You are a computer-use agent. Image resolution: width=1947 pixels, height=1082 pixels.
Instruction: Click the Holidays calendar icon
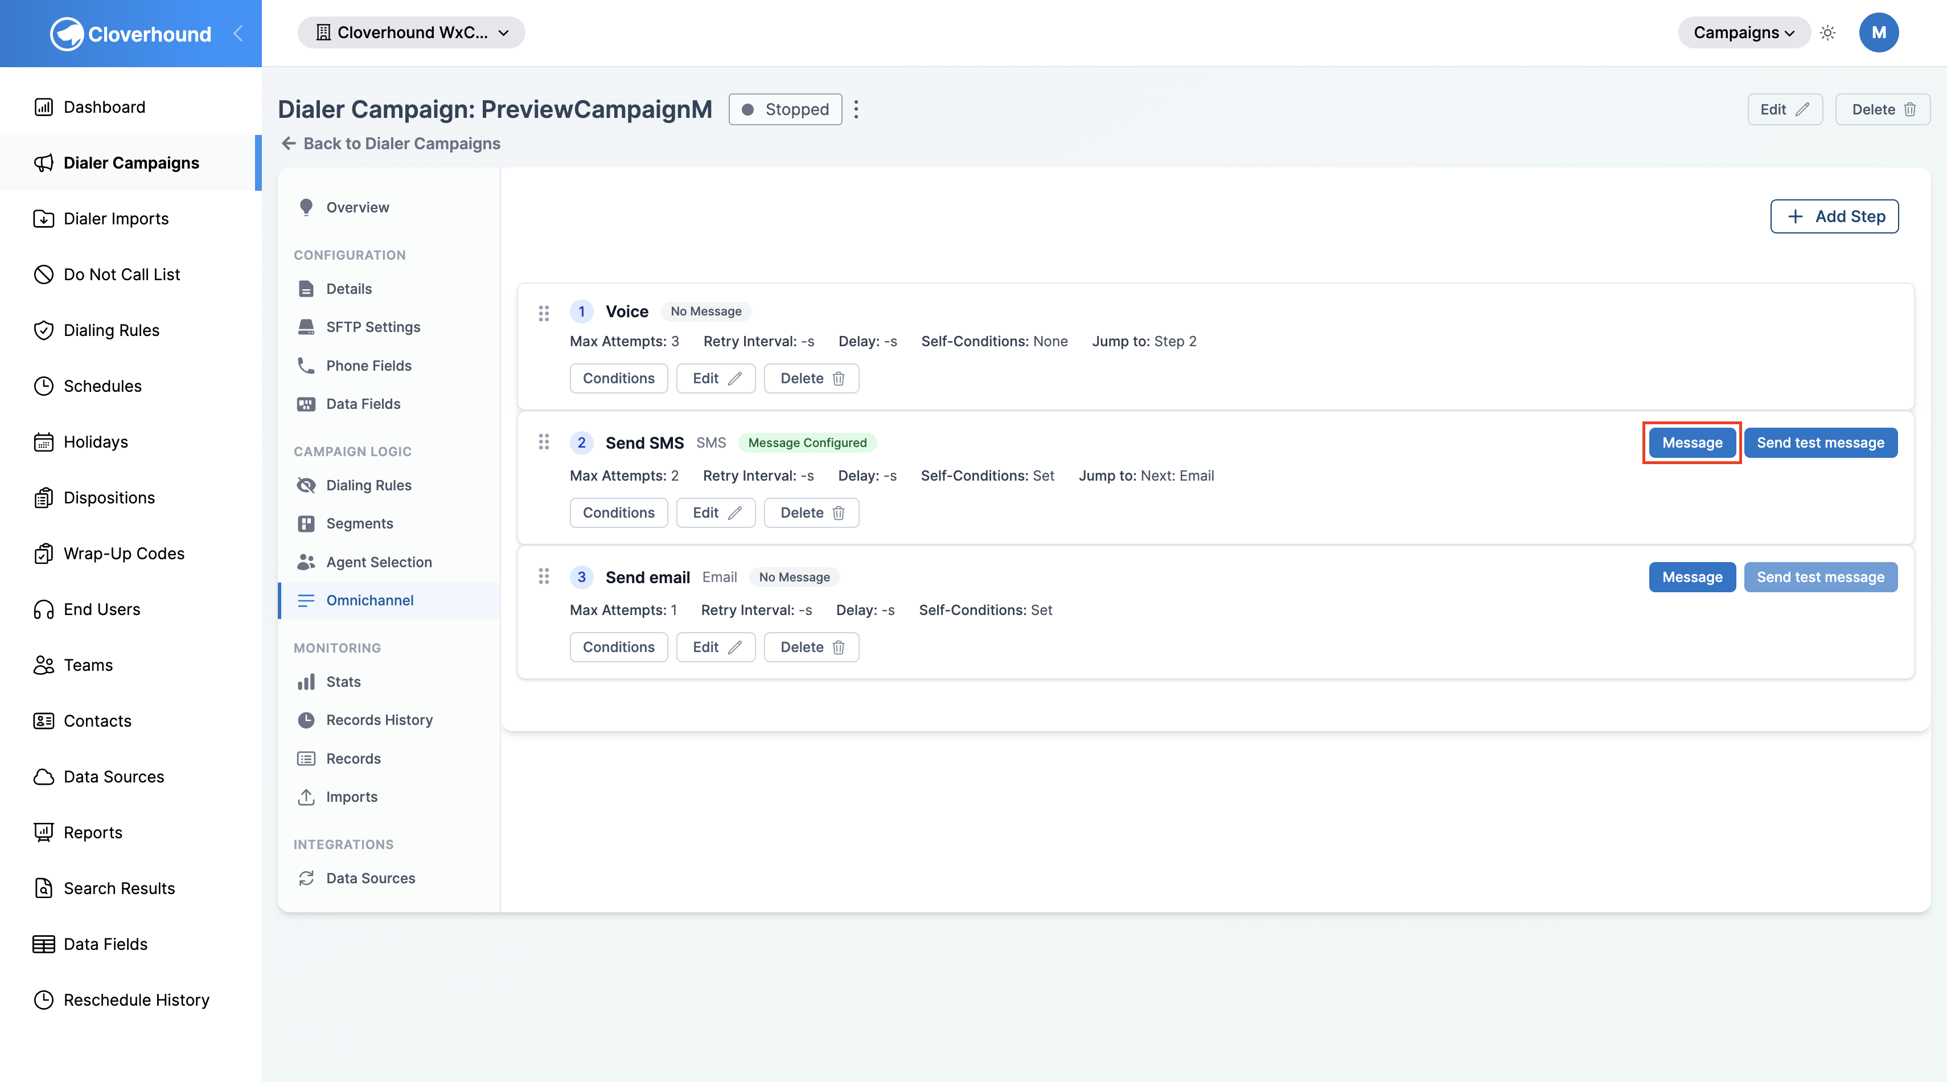coord(44,442)
